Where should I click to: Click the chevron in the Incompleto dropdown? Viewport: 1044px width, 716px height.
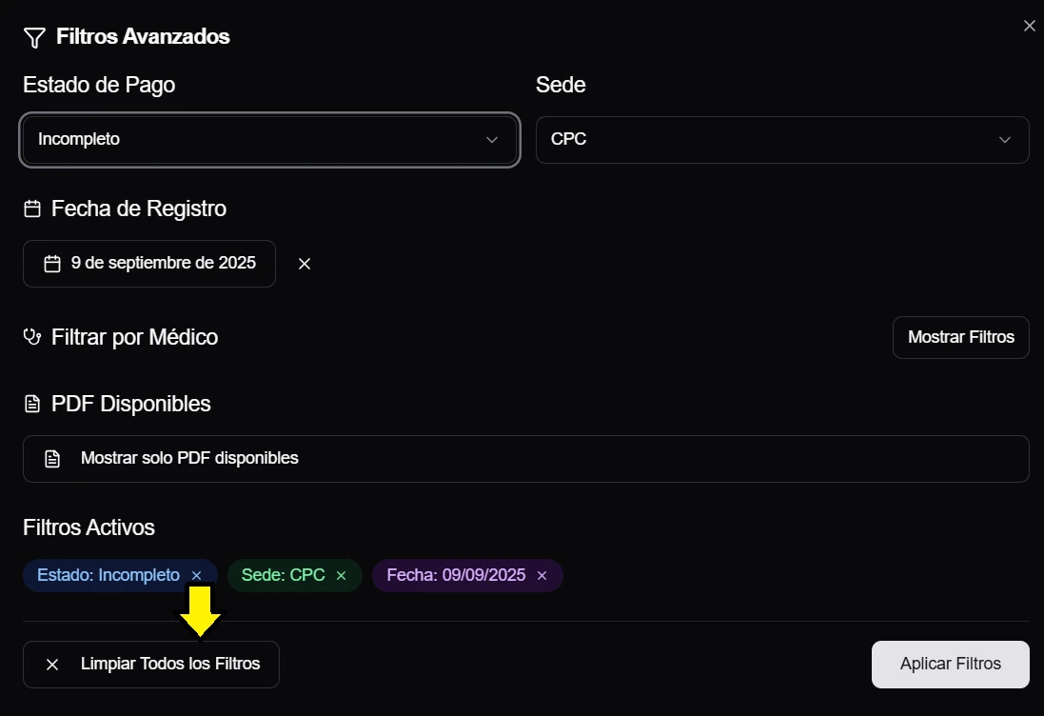[x=492, y=140]
